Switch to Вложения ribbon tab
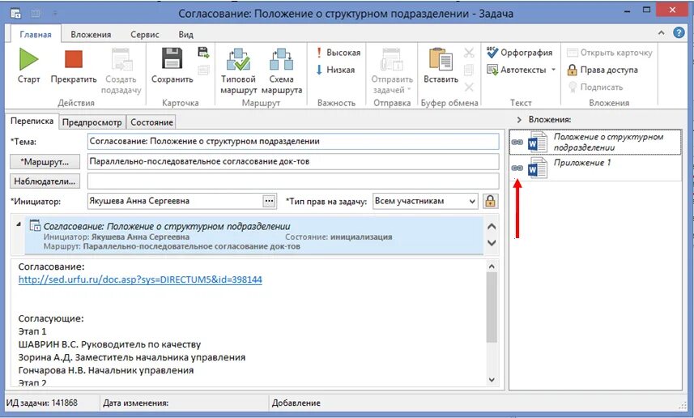694x418 pixels. [91, 35]
